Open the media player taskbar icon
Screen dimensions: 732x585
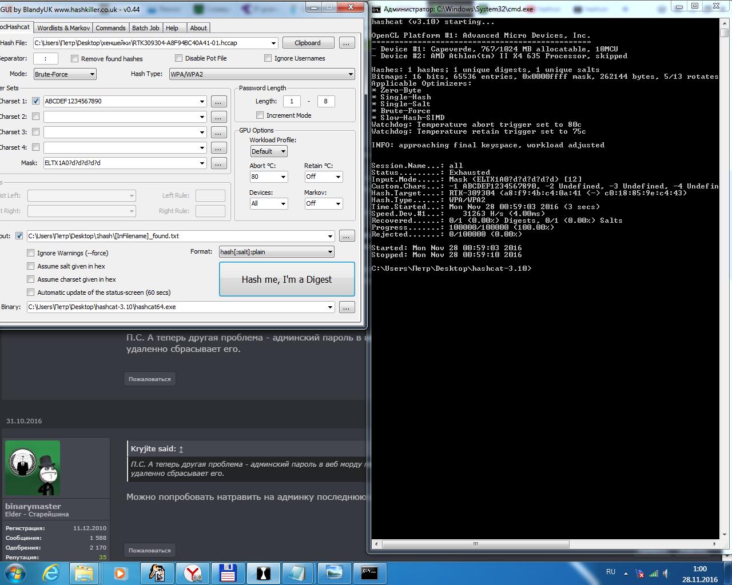121,573
